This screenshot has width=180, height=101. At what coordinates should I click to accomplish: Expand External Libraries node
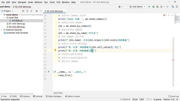[1, 30]
